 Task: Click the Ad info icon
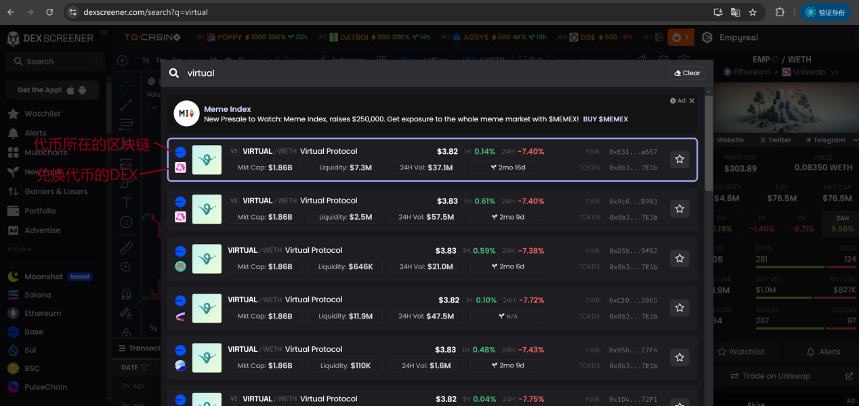point(673,101)
